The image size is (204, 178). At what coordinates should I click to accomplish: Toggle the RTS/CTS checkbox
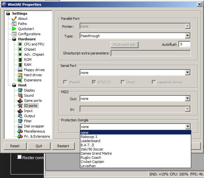[x=94, y=82]
